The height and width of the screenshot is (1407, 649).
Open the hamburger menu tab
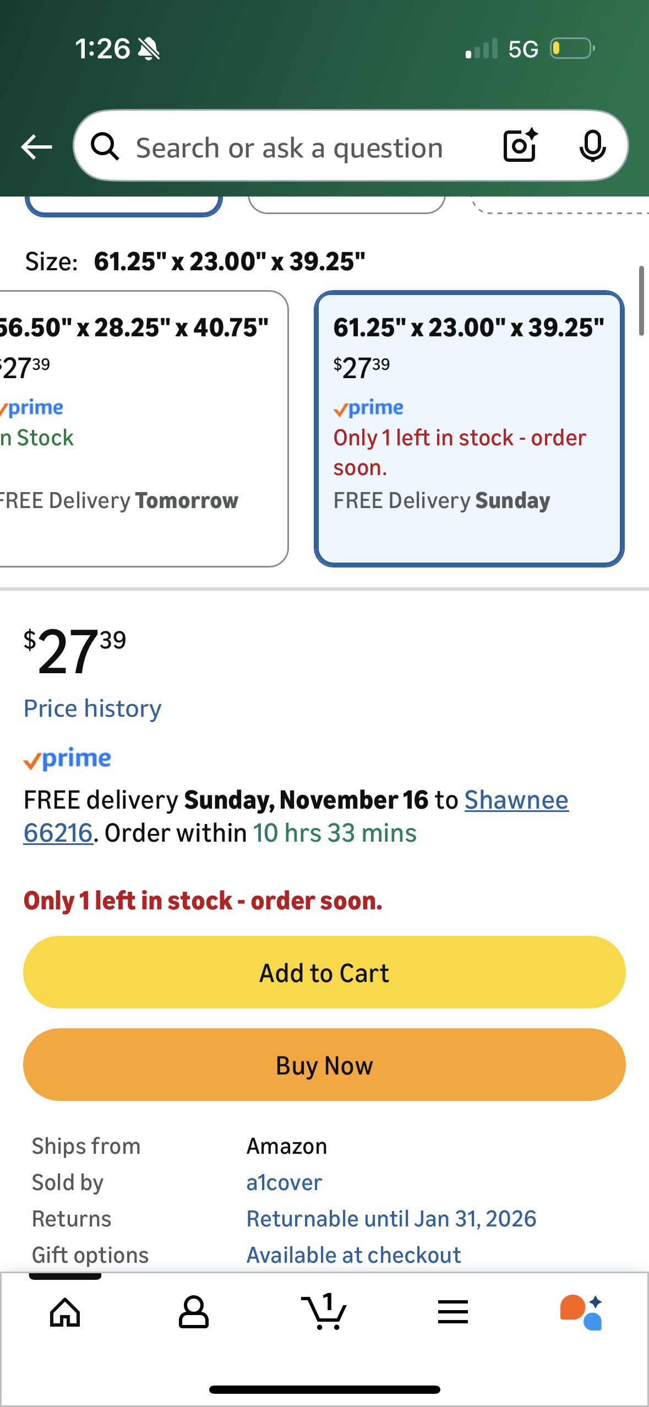(453, 1312)
